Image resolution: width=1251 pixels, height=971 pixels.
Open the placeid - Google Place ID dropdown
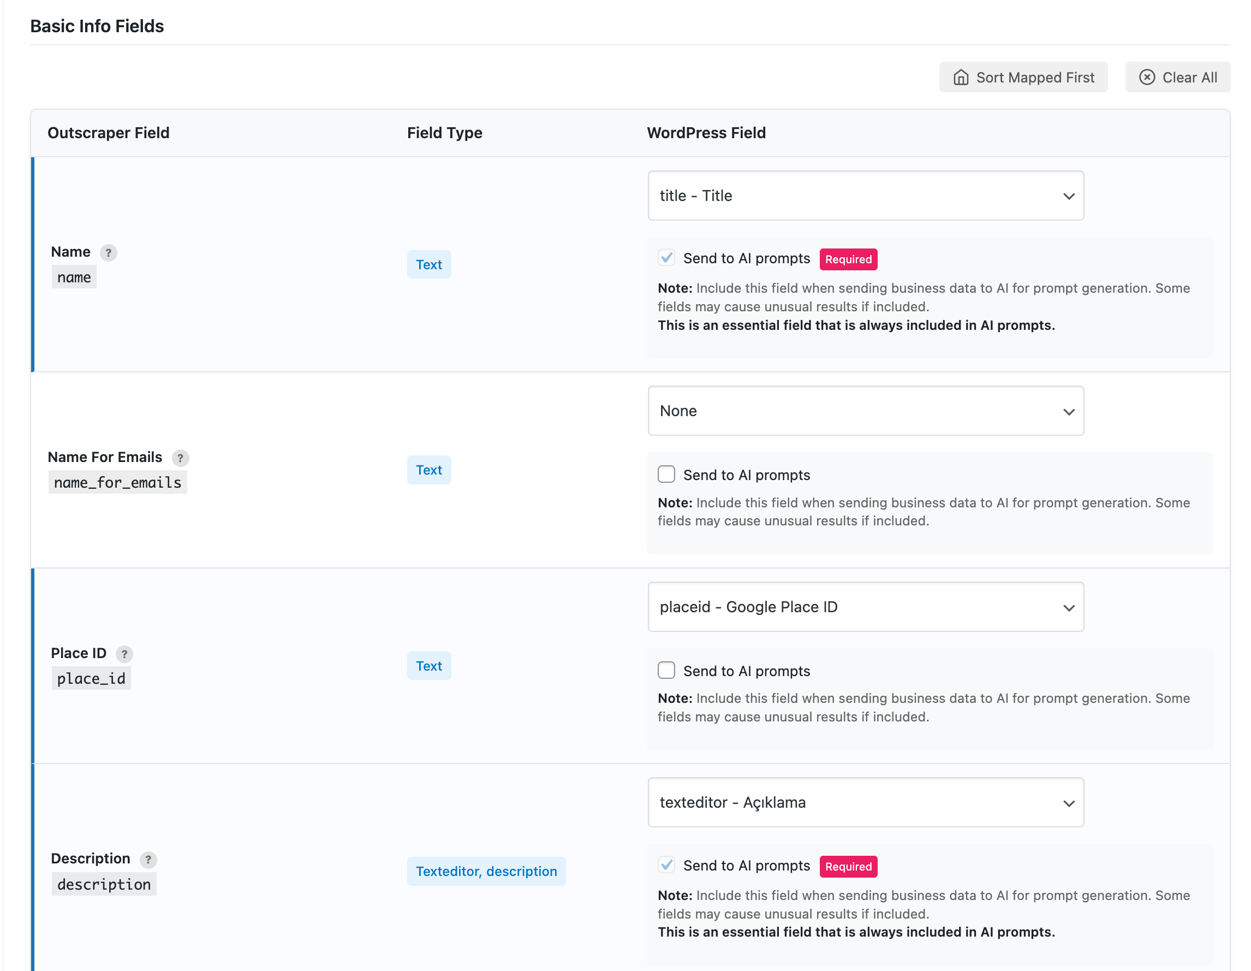click(x=865, y=607)
